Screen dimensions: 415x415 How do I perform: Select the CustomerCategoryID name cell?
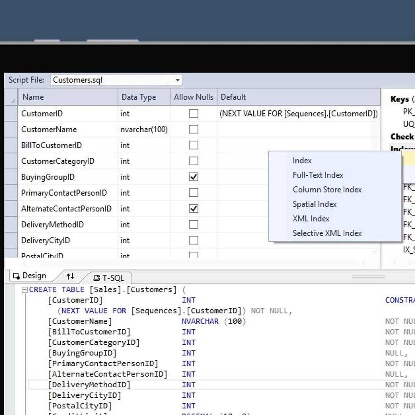68,161
